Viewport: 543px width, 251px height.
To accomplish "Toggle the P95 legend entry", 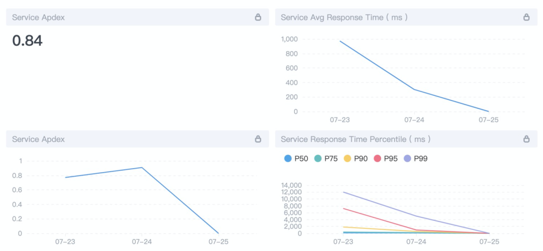I will tap(386, 159).
